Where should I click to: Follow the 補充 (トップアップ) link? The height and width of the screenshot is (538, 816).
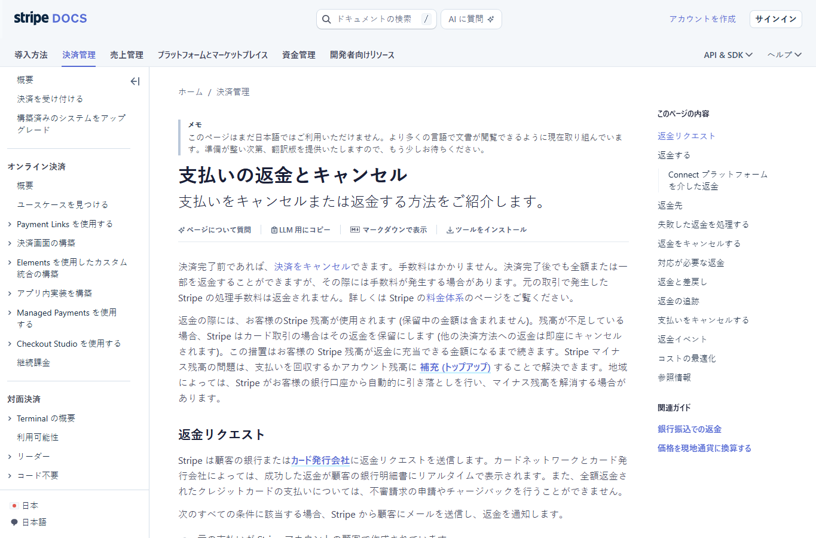(x=455, y=367)
